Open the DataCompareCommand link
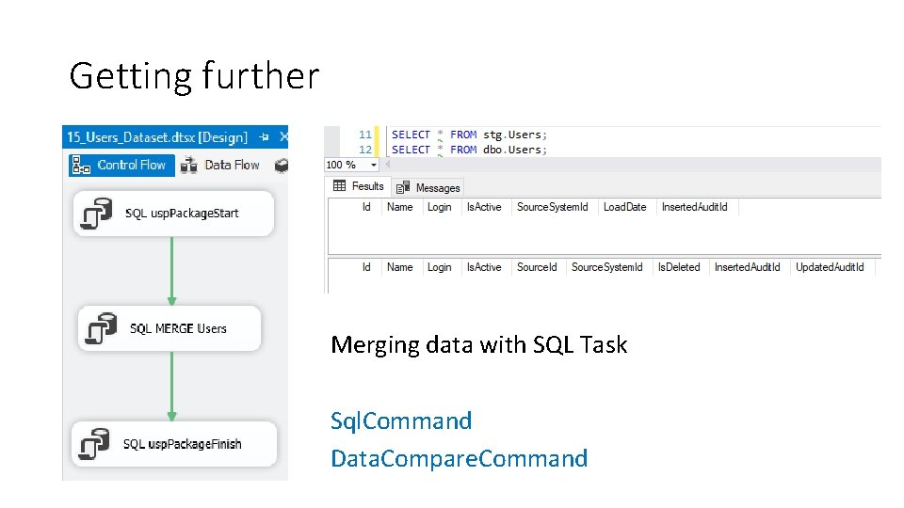Image resolution: width=904 pixels, height=508 pixels. (x=460, y=458)
